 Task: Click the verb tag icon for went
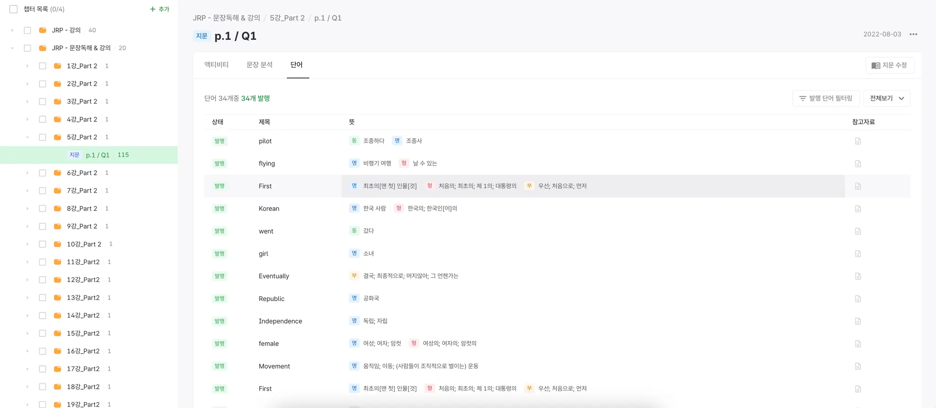[x=354, y=231]
